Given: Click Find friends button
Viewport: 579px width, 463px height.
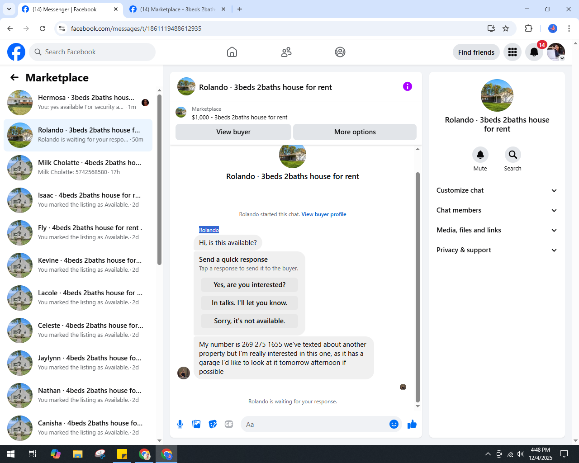Looking at the screenshot, I should tap(476, 52).
